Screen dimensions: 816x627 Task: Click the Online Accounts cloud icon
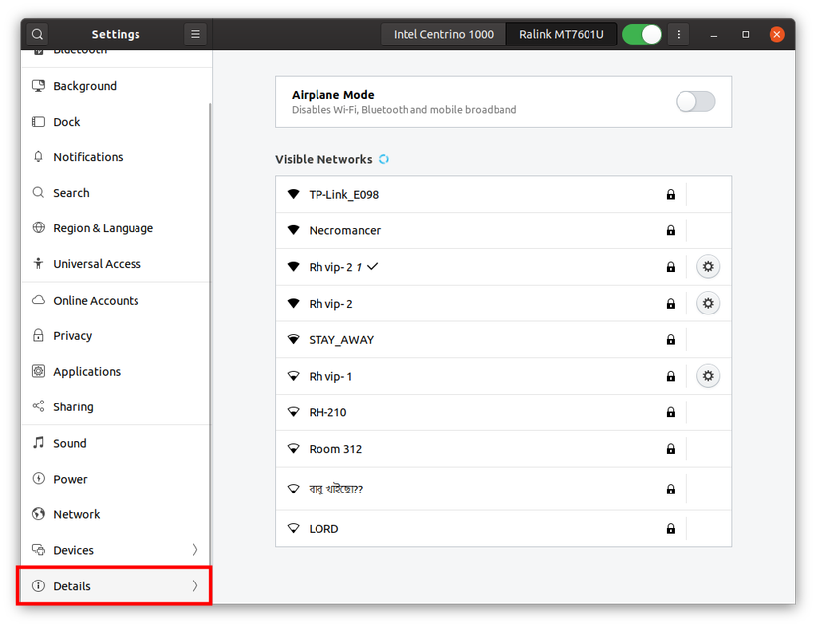tap(38, 300)
